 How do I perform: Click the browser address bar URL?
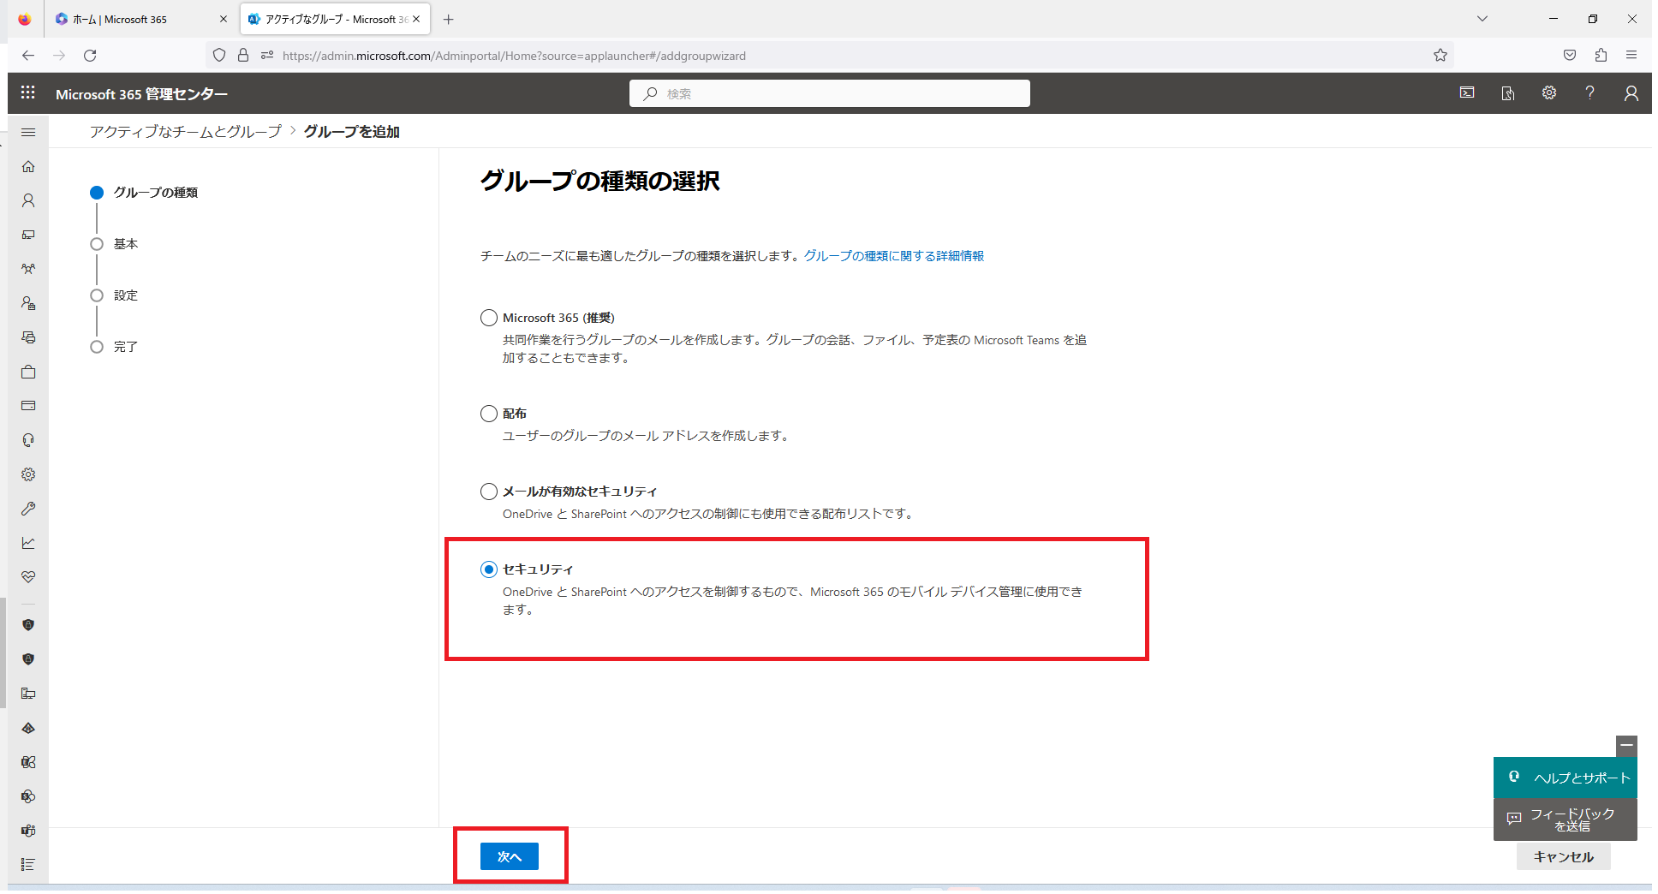[514, 56]
